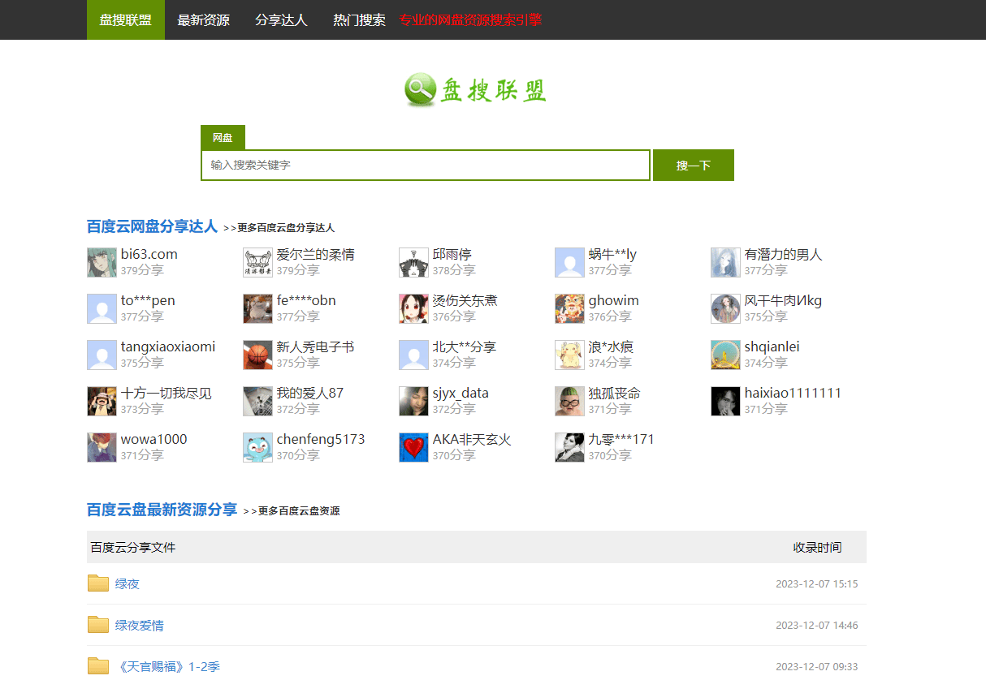Image resolution: width=986 pixels, height=680 pixels.
Task: Click the red heart avatar of AKA非天玄火
Action: pos(413,447)
